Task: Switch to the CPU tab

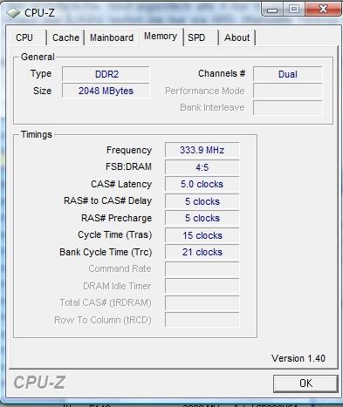Action: [x=28, y=37]
